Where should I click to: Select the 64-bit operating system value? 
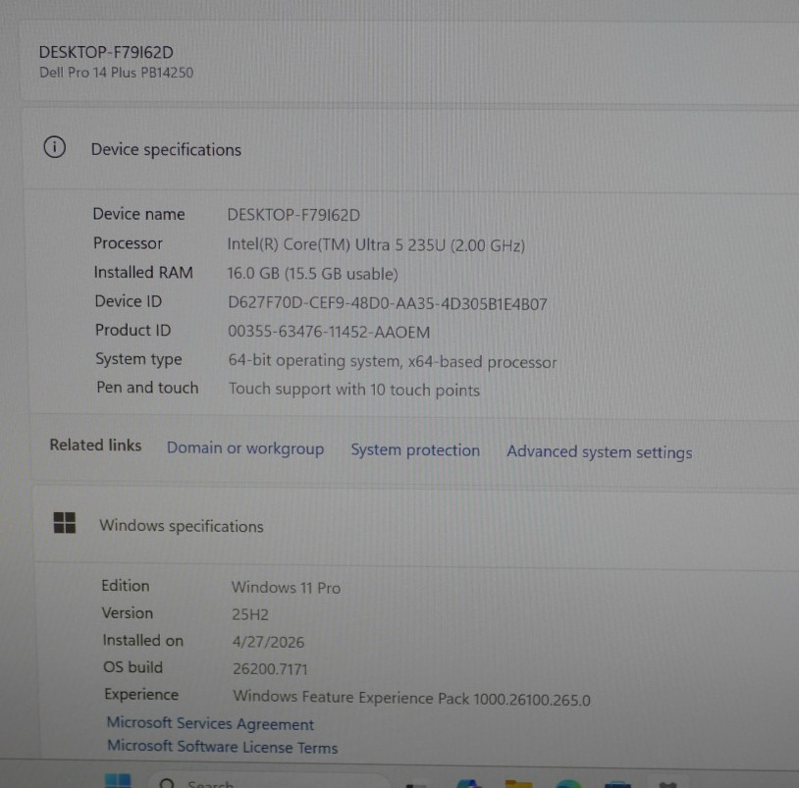393,361
